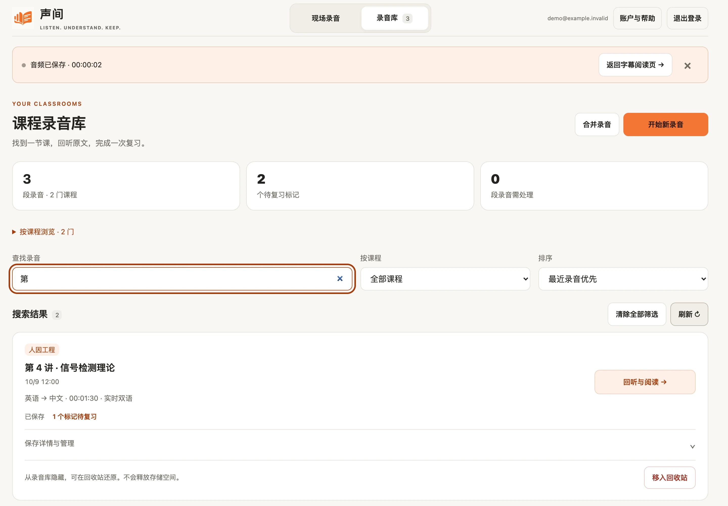This screenshot has height=506, width=728.
Task: Click 回听与阅读 for the lecture
Action: point(645,382)
